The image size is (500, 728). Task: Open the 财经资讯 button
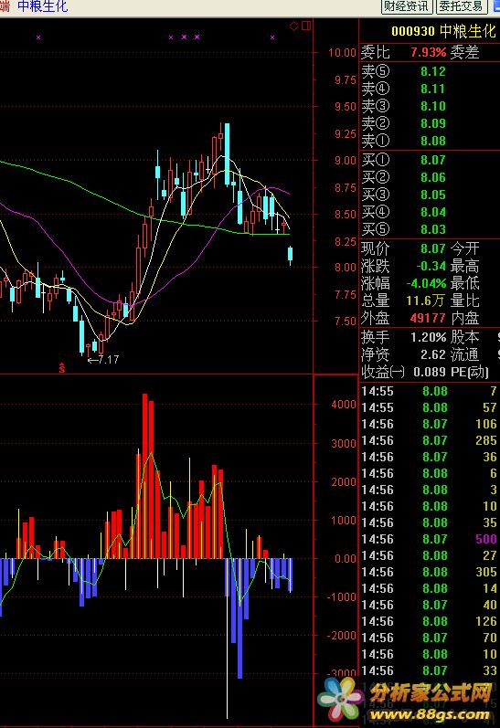406,6
